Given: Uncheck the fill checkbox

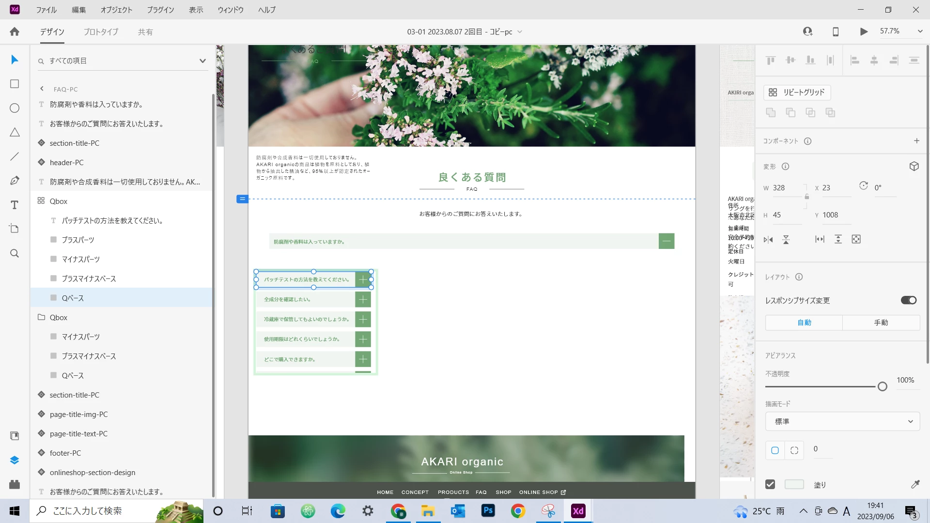Looking at the screenshot, I should pos(770,484).
